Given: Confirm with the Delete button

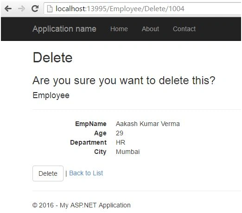Looking at the screenshot, I should point(48,173).
